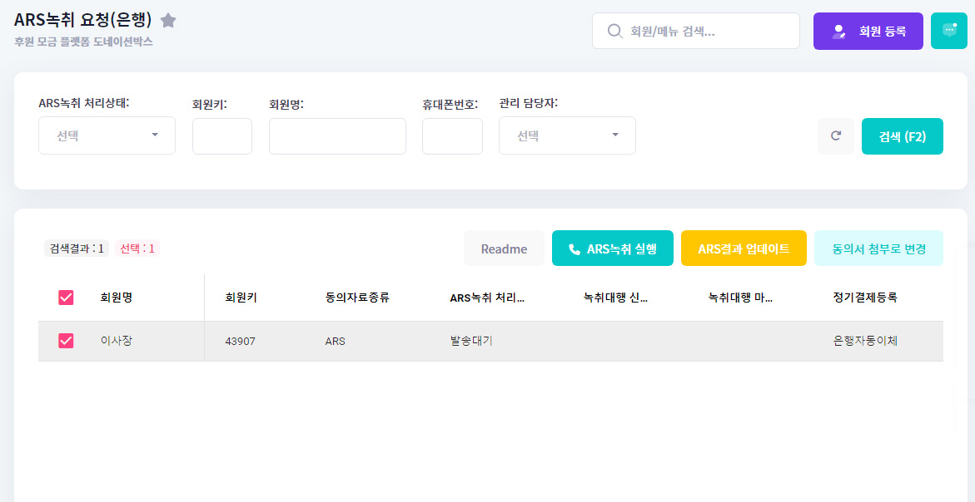Open the 관리 담당자 dropdown
The width and height of the screenshot is (975, 502).
pyautogui.click(x=567, y=135)
